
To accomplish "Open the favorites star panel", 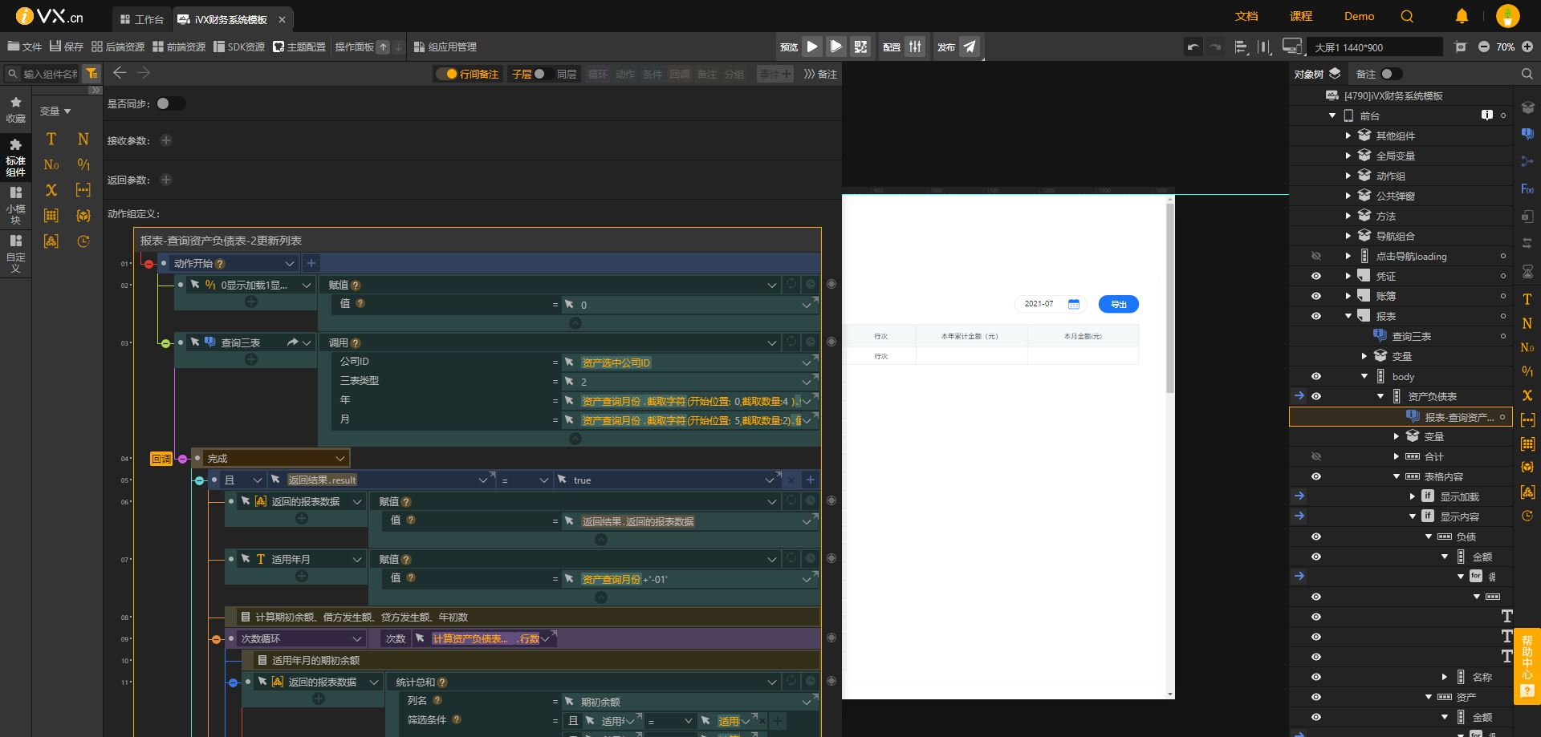I will pyautogui.click(x=16, y=110).
